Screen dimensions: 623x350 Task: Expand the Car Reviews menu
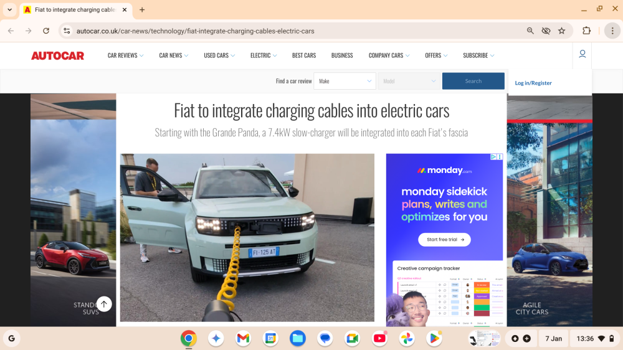click(x=126, y=55)
